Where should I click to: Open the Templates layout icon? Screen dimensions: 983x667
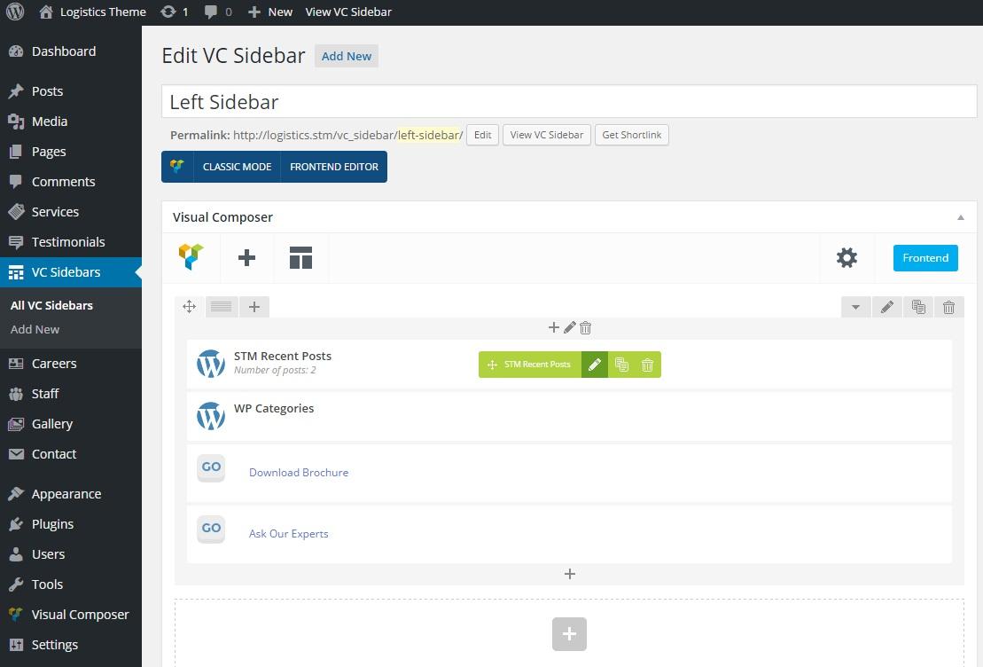(x=300, y=258)
